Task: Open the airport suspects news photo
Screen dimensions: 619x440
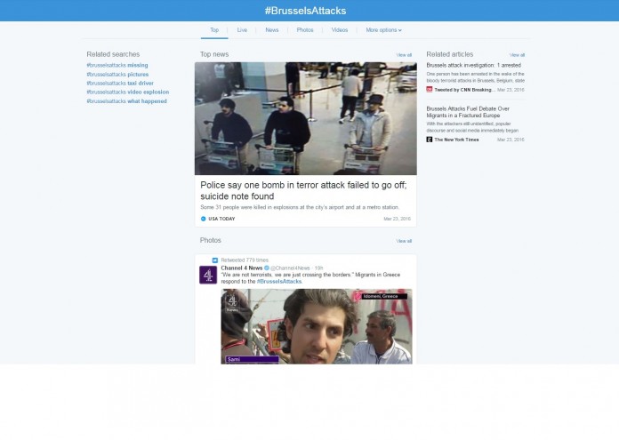Action: (305, 118)
